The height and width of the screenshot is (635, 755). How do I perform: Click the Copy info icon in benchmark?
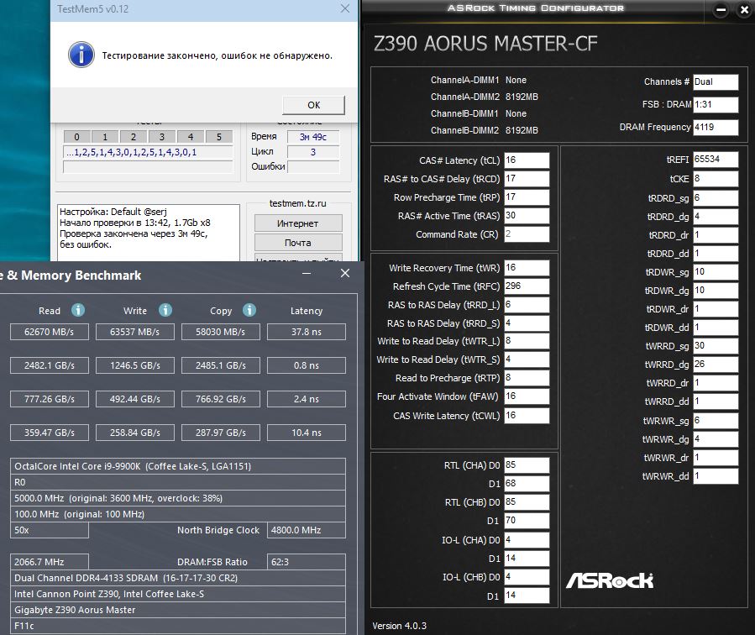point(249,310)
